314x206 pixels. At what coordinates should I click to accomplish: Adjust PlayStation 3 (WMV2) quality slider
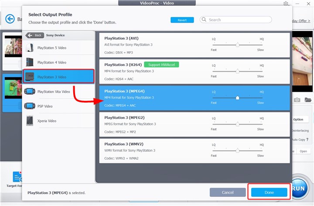click(238, 151)
